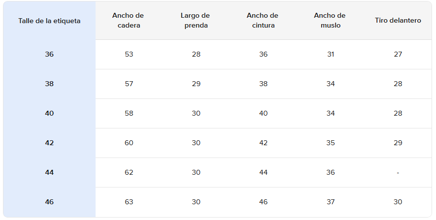The height and width of the screenshot is (220, 436).
Task: Click the 'Largo de prenda' column header
Action: tap(196, 21)
